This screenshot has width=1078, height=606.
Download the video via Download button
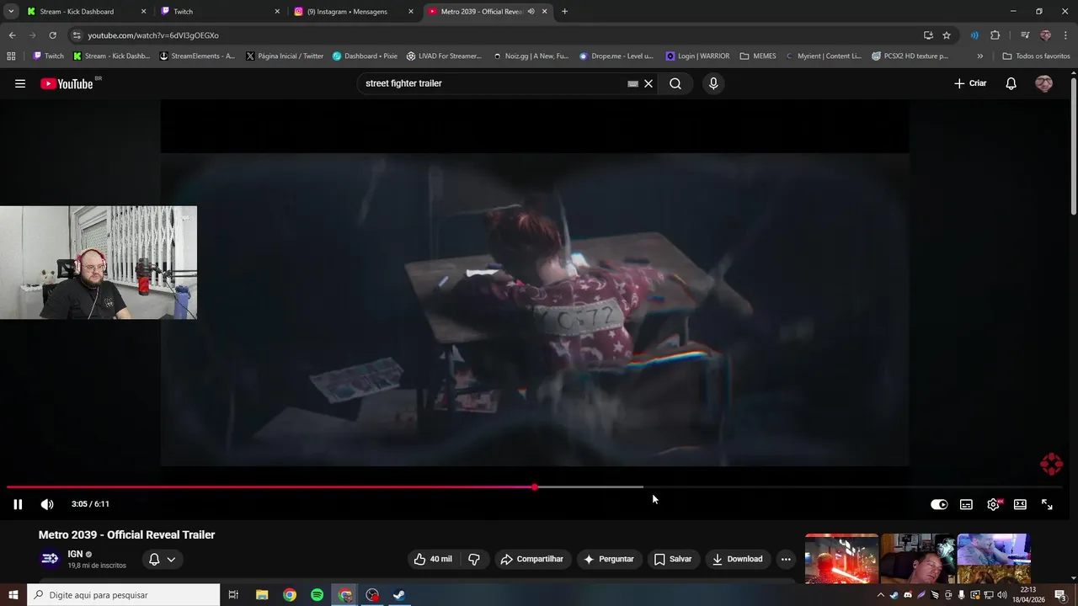tap(737, 559)
